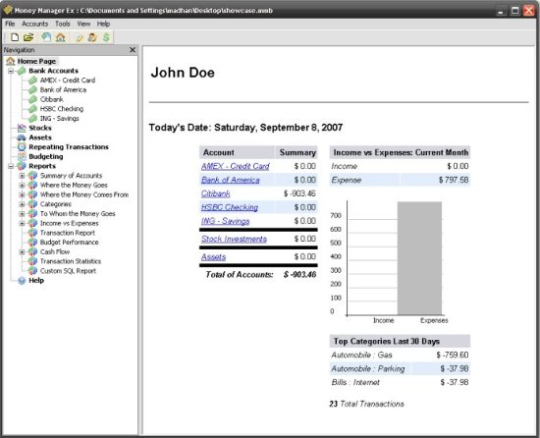Collapse the Reports tree node
This screenshot has height=438, width=540.
click(x=11, y=166)
